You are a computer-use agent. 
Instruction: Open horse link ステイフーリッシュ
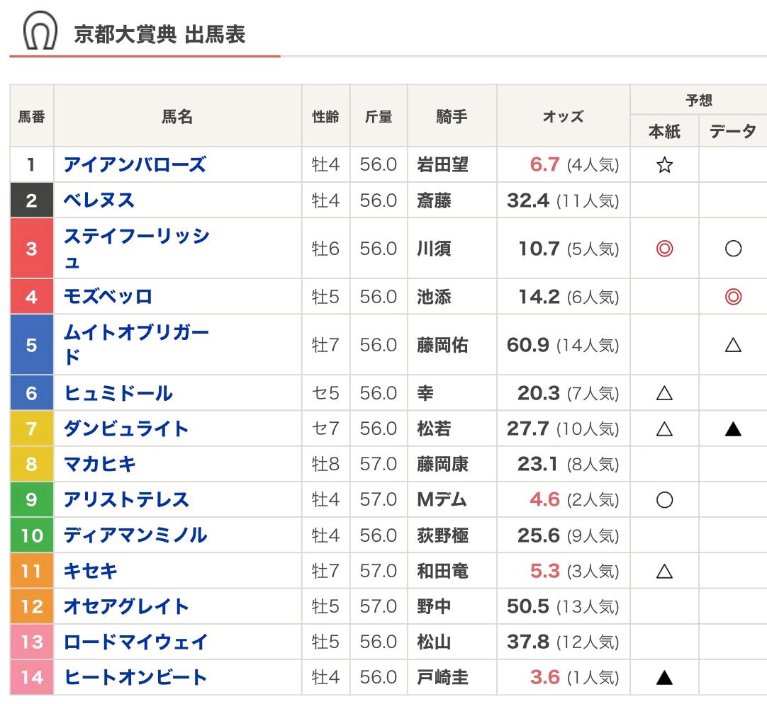137,249
